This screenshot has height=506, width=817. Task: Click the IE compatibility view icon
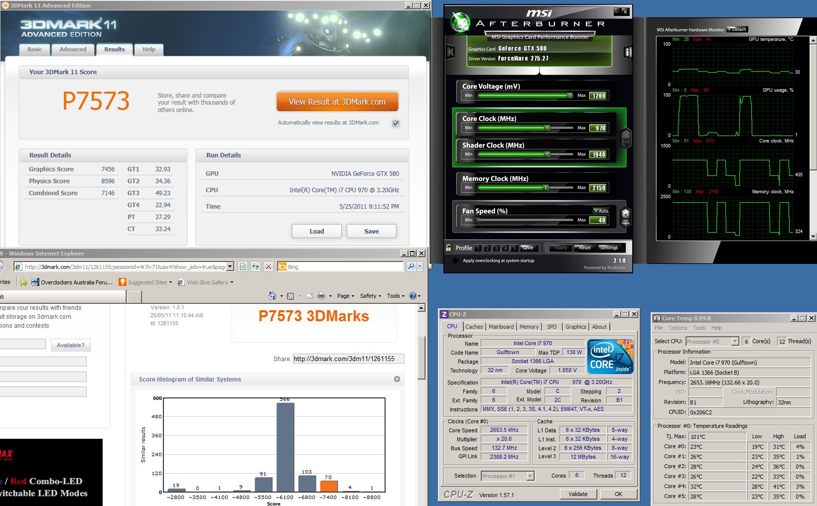[243, 266]
